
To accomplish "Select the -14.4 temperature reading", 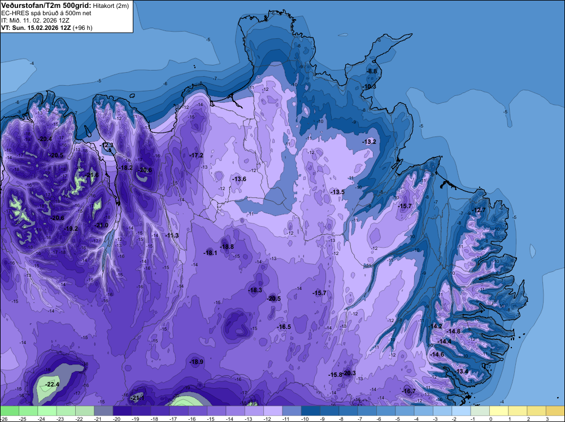I will pos(445,341).
